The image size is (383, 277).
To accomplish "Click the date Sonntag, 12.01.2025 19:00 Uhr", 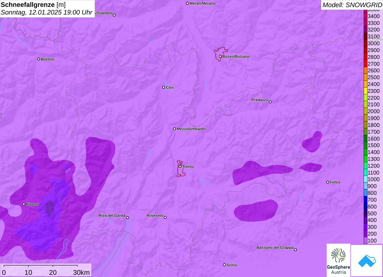I will [x=47, y=12].
